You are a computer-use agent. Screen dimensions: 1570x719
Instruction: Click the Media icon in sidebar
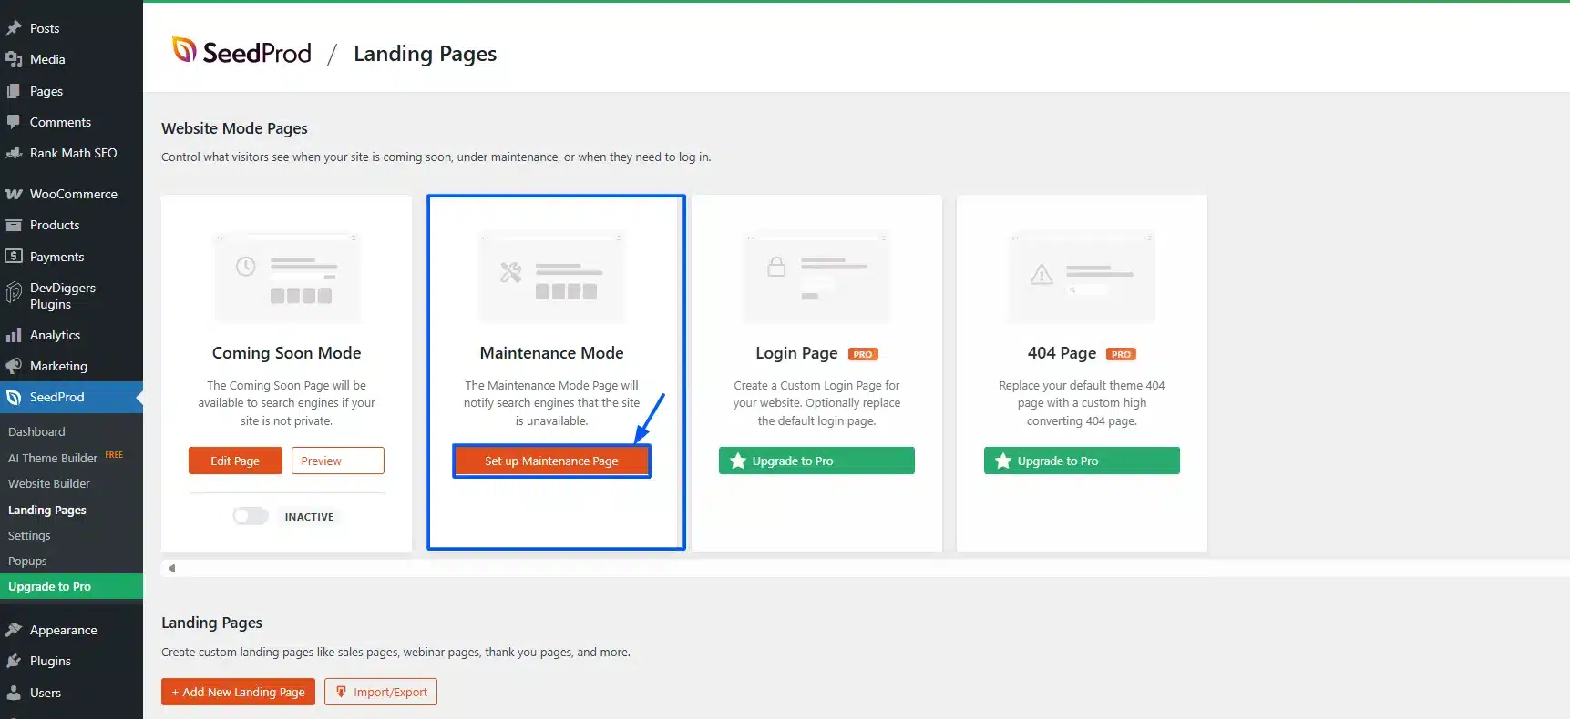(14, 59)
